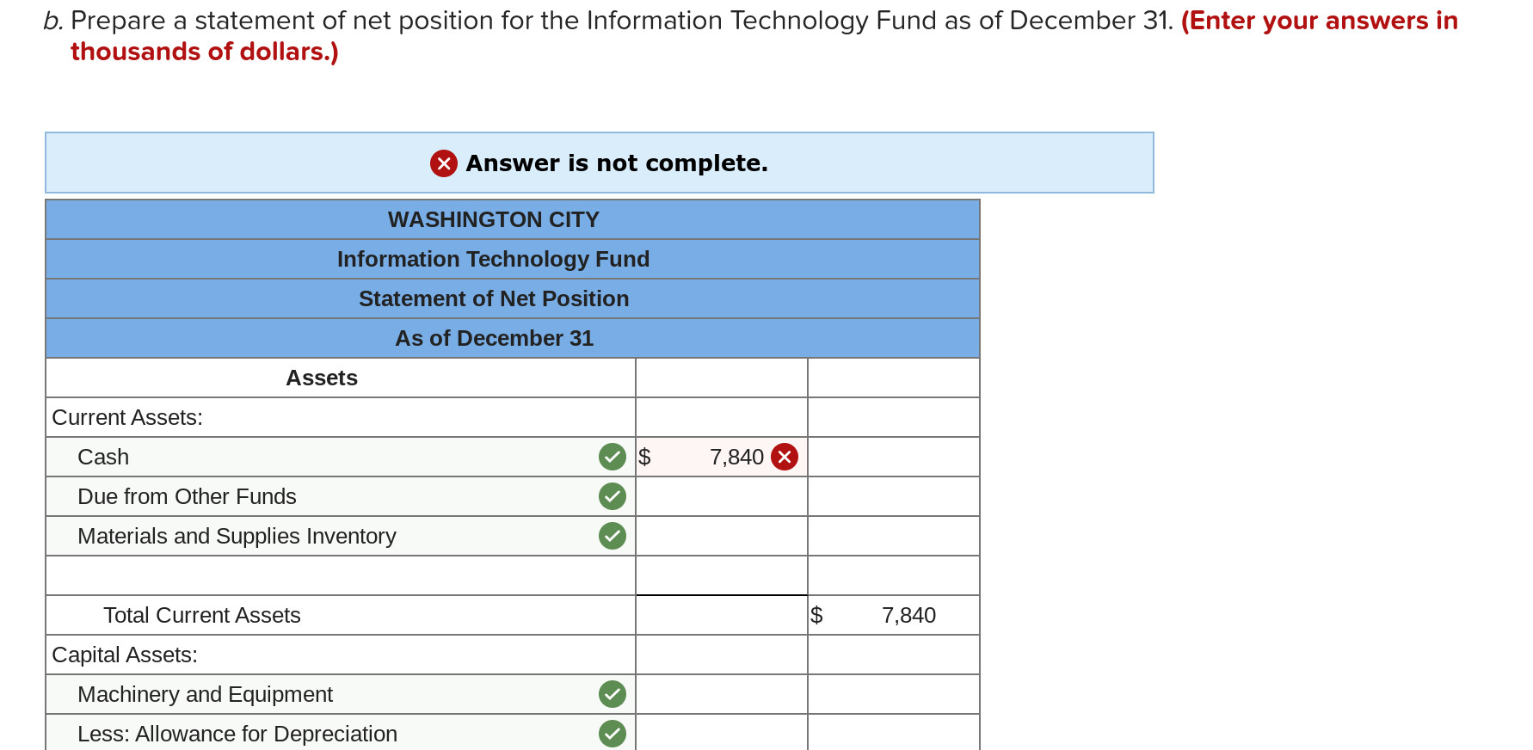Click the Capital Assets row label

coord(125,655)
